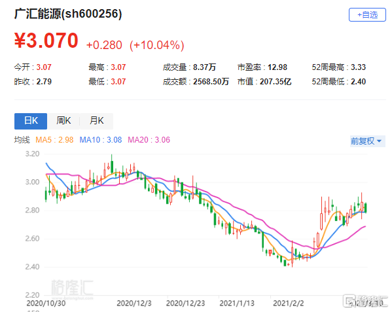Click the 2.40 price axis label
This screenshot has height=312, width=392.
32,267
